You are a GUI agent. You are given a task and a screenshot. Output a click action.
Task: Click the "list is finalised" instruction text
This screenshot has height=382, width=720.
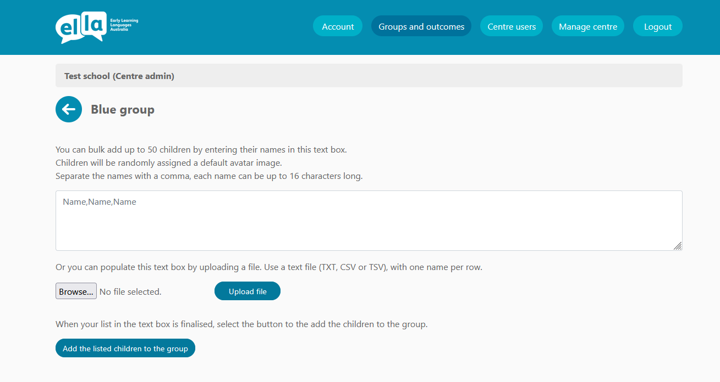click(x=241, y=324)
